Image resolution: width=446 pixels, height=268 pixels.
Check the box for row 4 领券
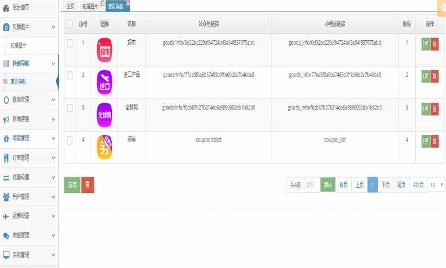(70, 140)
